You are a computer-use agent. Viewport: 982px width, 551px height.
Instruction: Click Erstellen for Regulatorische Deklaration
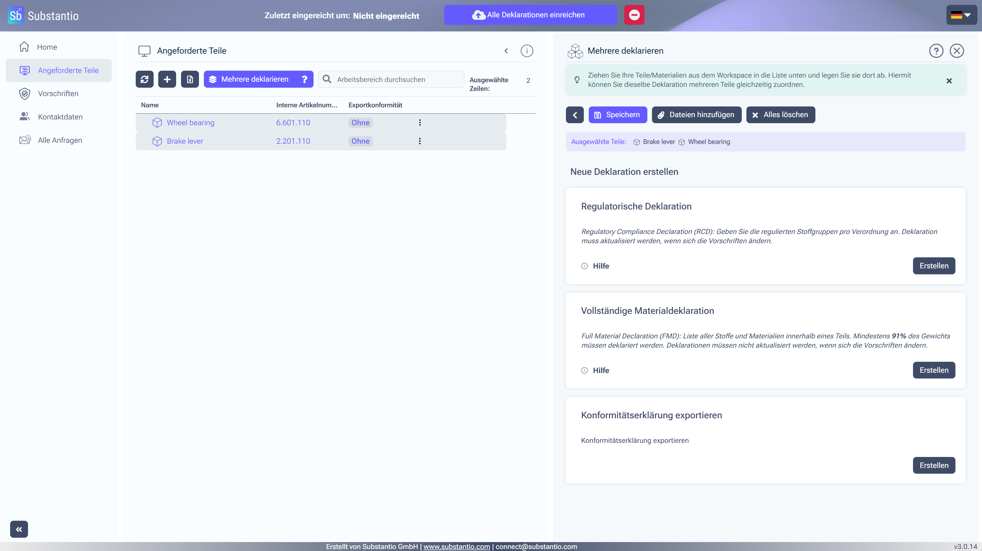tap(933, 266)
